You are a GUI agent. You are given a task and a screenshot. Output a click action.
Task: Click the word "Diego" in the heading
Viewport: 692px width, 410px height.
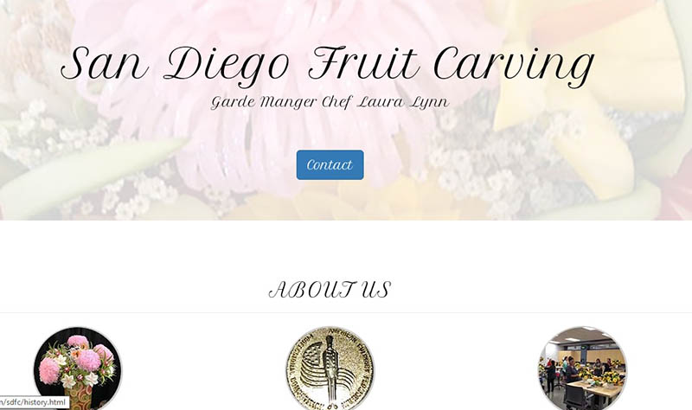click(x=227, y=66)
